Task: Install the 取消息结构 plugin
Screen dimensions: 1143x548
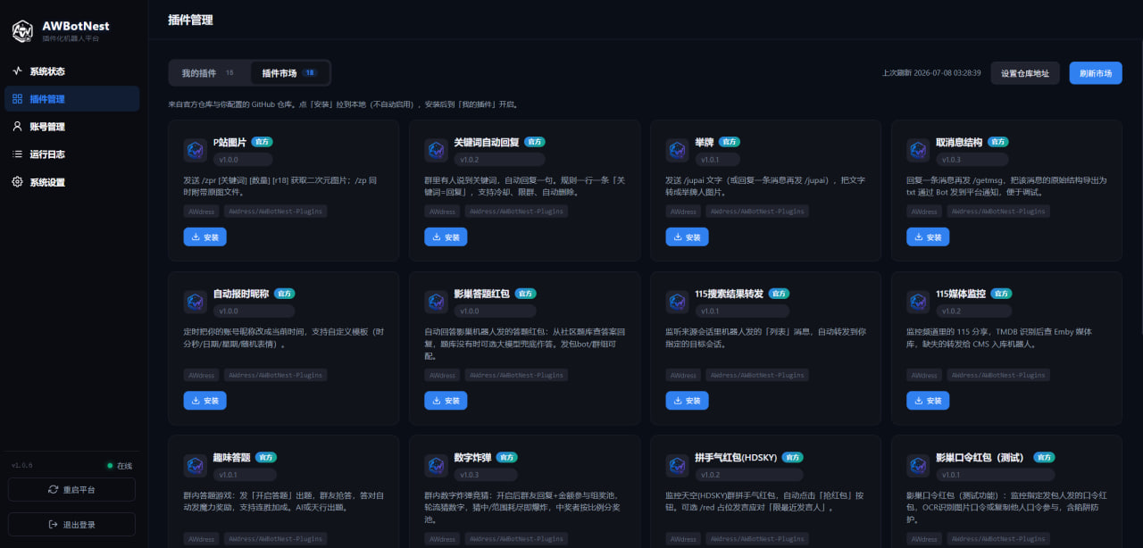Action: tap(928, 237)
